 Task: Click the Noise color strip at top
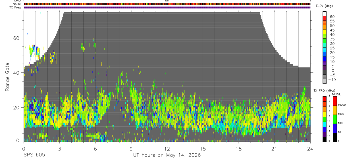(167, 4)
